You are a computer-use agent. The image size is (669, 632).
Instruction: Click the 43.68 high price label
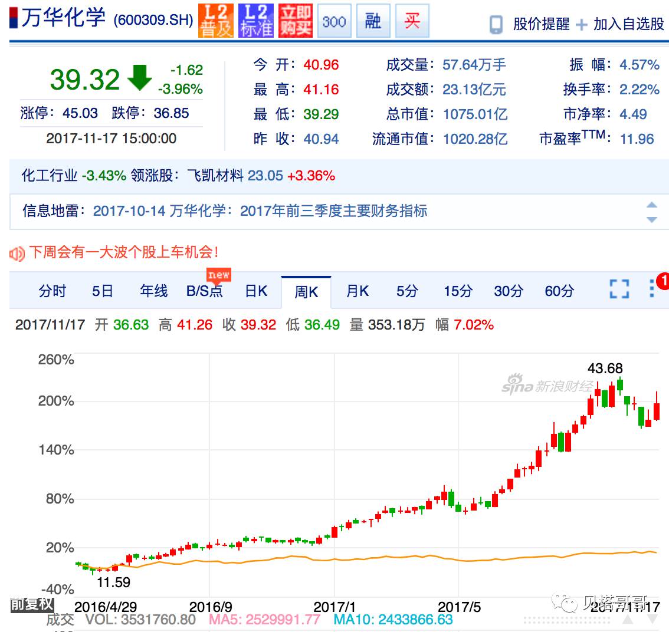605,368
